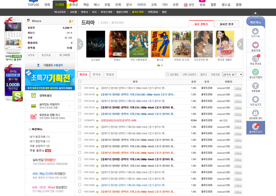The image size is (276, 196).
Task: Click the green carousel page indicator dot
Action: [x=159, y=65]
